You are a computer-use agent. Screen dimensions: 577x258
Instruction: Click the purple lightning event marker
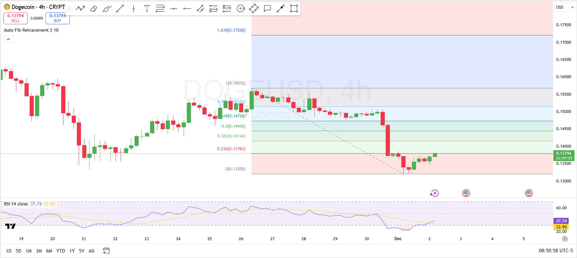pyautogui.click(x=434, y=193)
